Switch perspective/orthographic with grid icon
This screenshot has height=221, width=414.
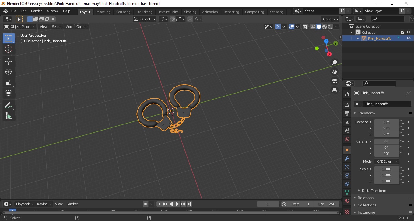[x=335, y=90]
